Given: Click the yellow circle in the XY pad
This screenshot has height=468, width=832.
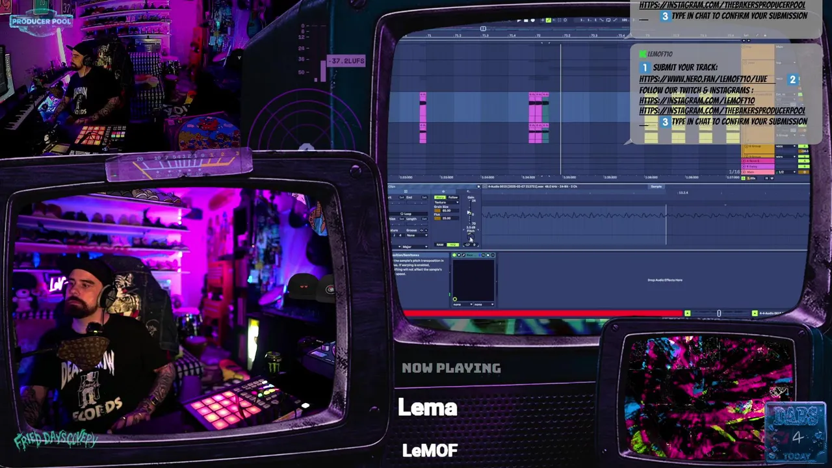Looking at the screenshot, I should (x=455, y=299).
